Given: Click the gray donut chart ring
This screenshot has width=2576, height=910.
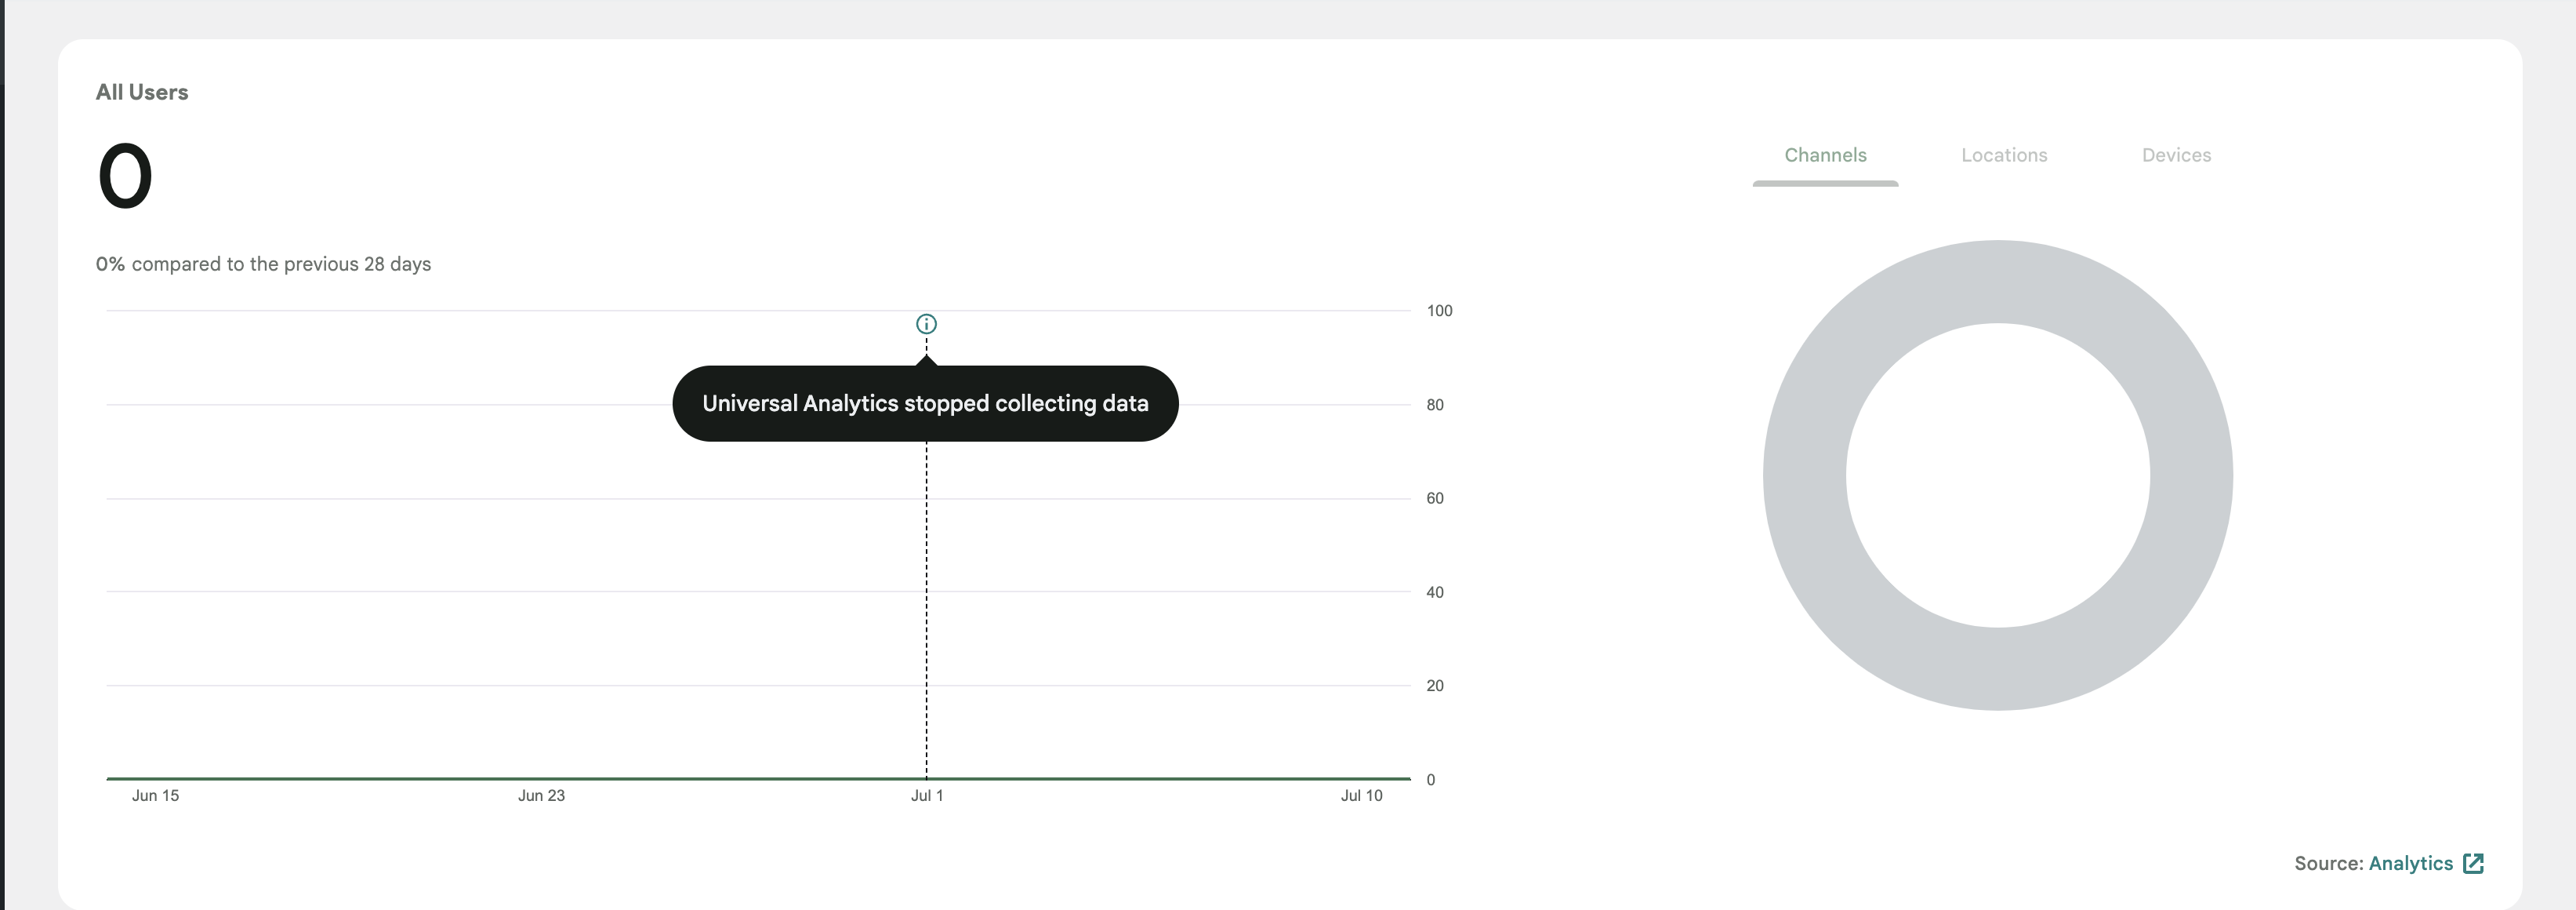Looking at the screenshot, I should click(x=1805, y=475).
